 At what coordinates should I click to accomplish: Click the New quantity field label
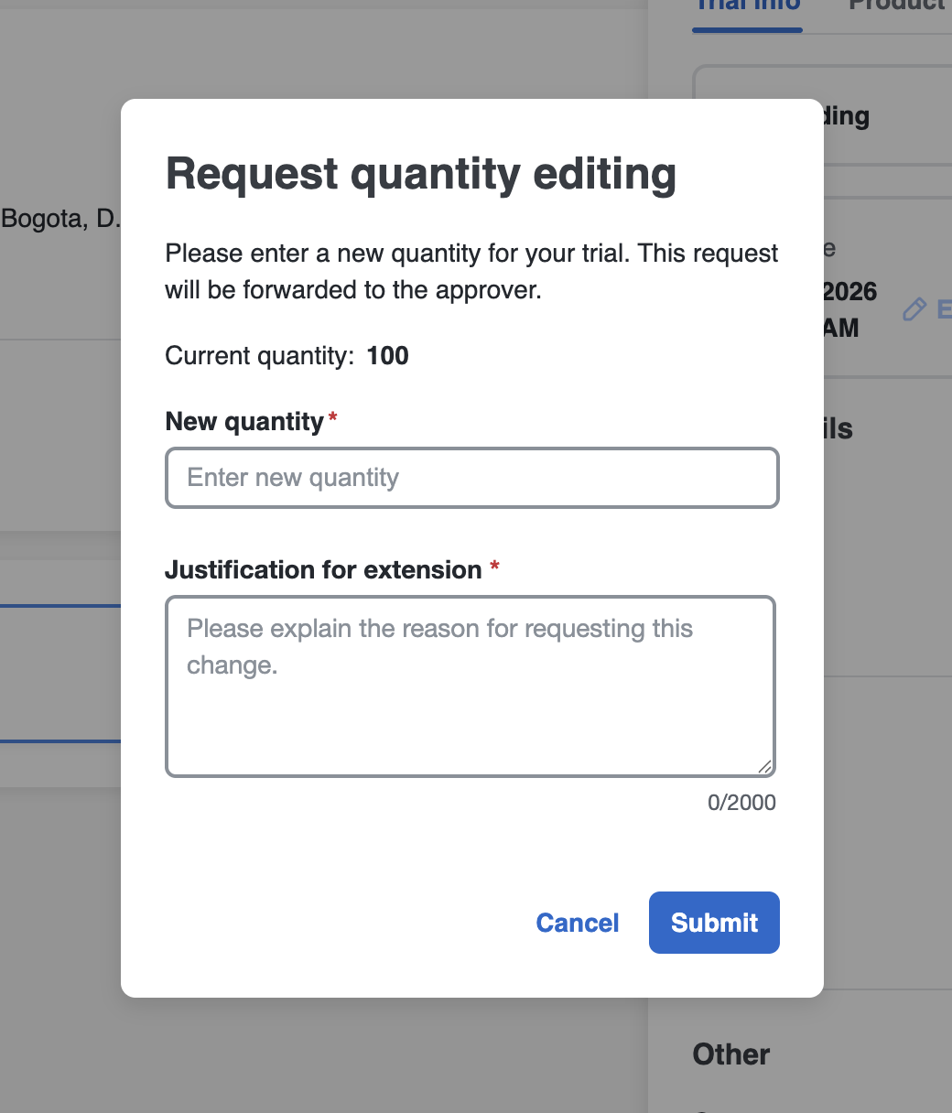pyautogui.click(x=244, y=422)
